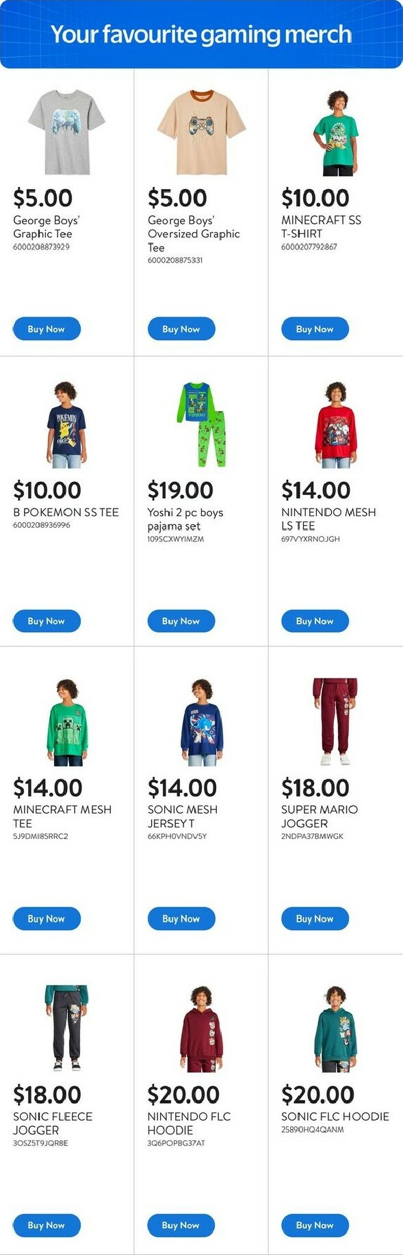The image size is (403, 1255).
Task: View the blue Sonic mesh jersey photo
Action: coord(201,722)
